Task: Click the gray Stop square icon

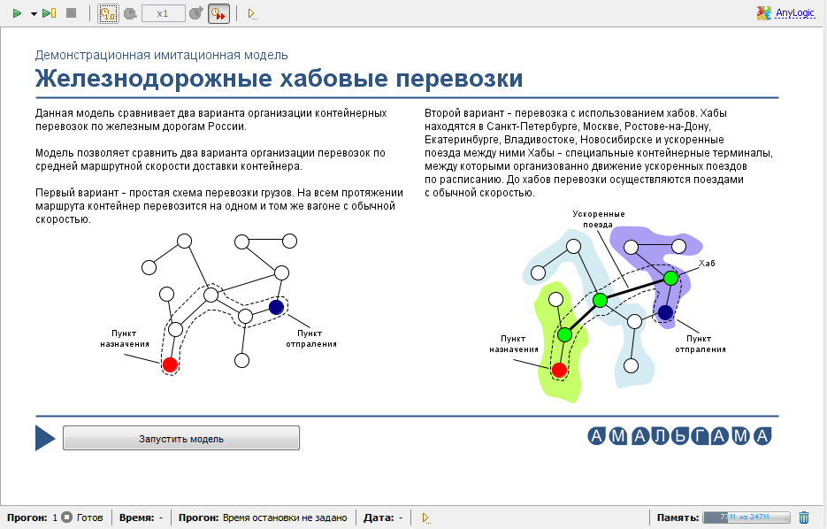Action: [72, 13]
